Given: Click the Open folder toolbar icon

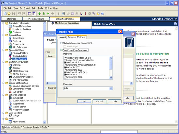Looking at the screenshot, I should point(9,14).
